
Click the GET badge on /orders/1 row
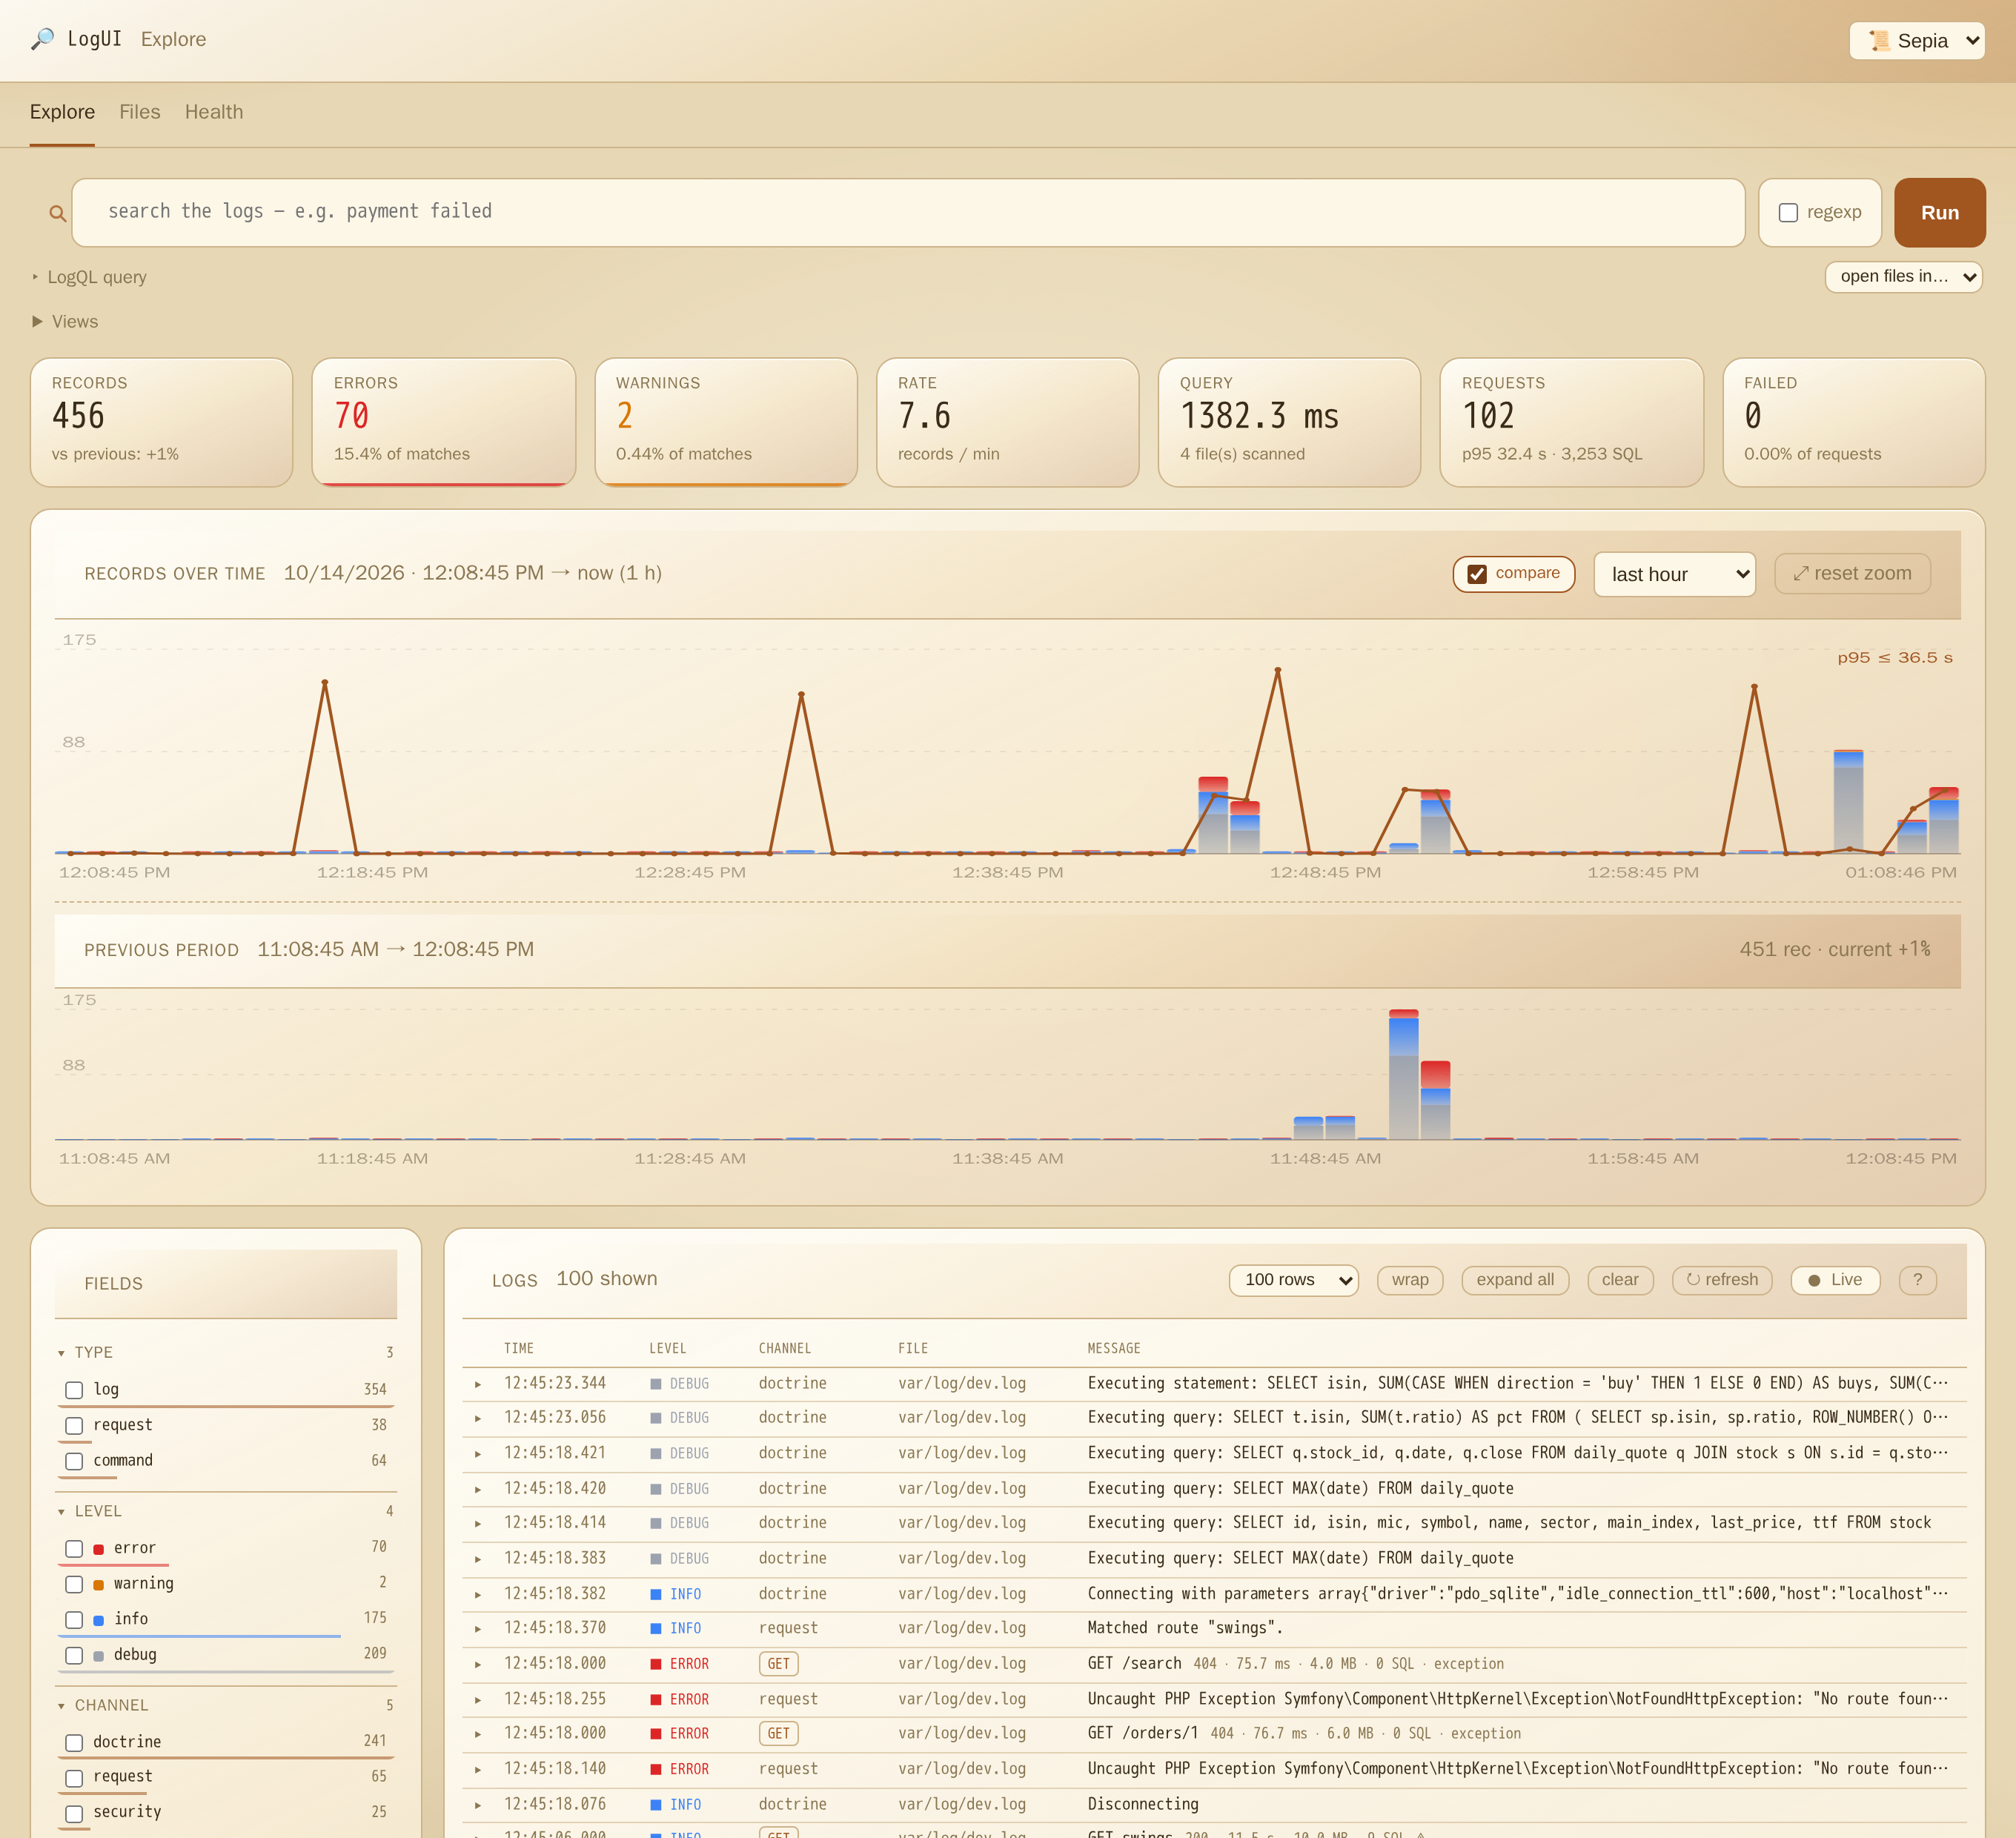tap(778, 1733)
